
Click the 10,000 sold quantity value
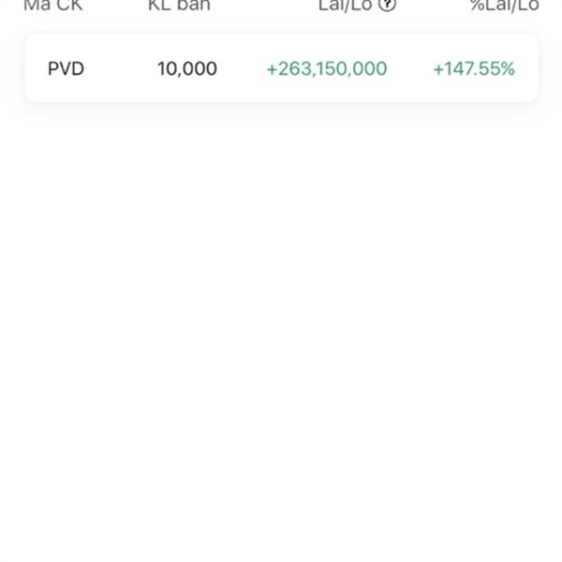187,68
